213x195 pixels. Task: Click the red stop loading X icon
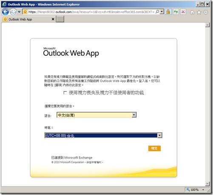[183, 12]
